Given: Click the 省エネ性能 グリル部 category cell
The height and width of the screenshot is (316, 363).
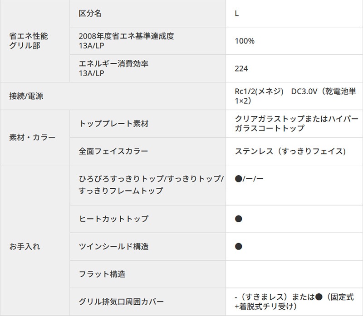Looking at the screenshot, I should click(29, 41).
